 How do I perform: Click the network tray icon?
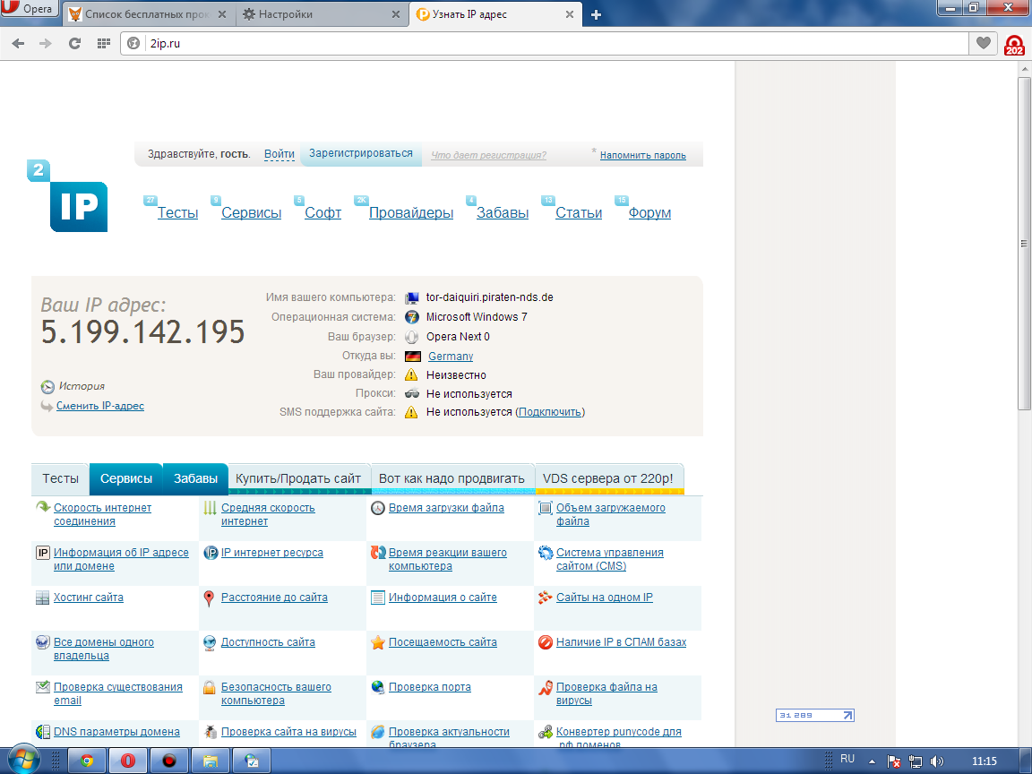click(916, 761)
